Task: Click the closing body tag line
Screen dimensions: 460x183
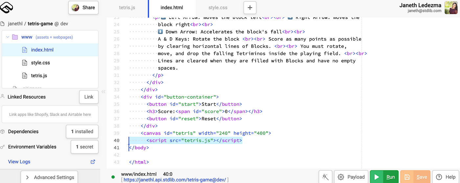Action: point(139,148)
